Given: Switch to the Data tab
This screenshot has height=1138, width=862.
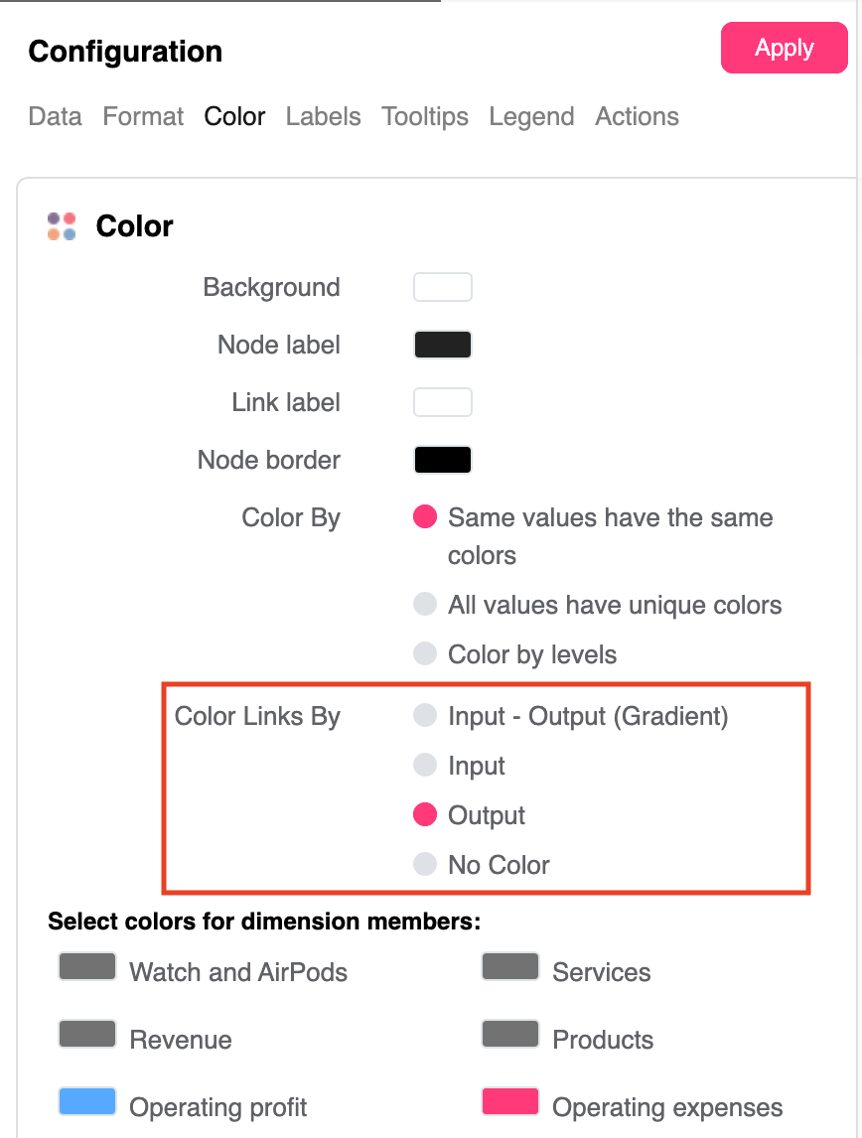Looking at the screenshot, I should pyautogui.click(x=55, y=116).
